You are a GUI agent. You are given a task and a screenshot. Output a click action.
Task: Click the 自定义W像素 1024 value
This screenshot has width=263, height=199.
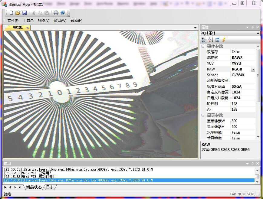tap(243, 92)
